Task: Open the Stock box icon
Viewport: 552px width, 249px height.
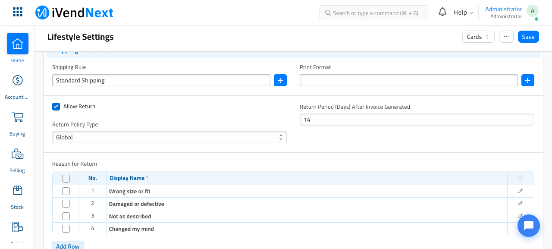Action: click(x=18, y=190)
